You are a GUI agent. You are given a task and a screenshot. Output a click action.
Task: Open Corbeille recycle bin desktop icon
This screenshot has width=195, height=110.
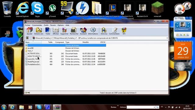point(7,9)
